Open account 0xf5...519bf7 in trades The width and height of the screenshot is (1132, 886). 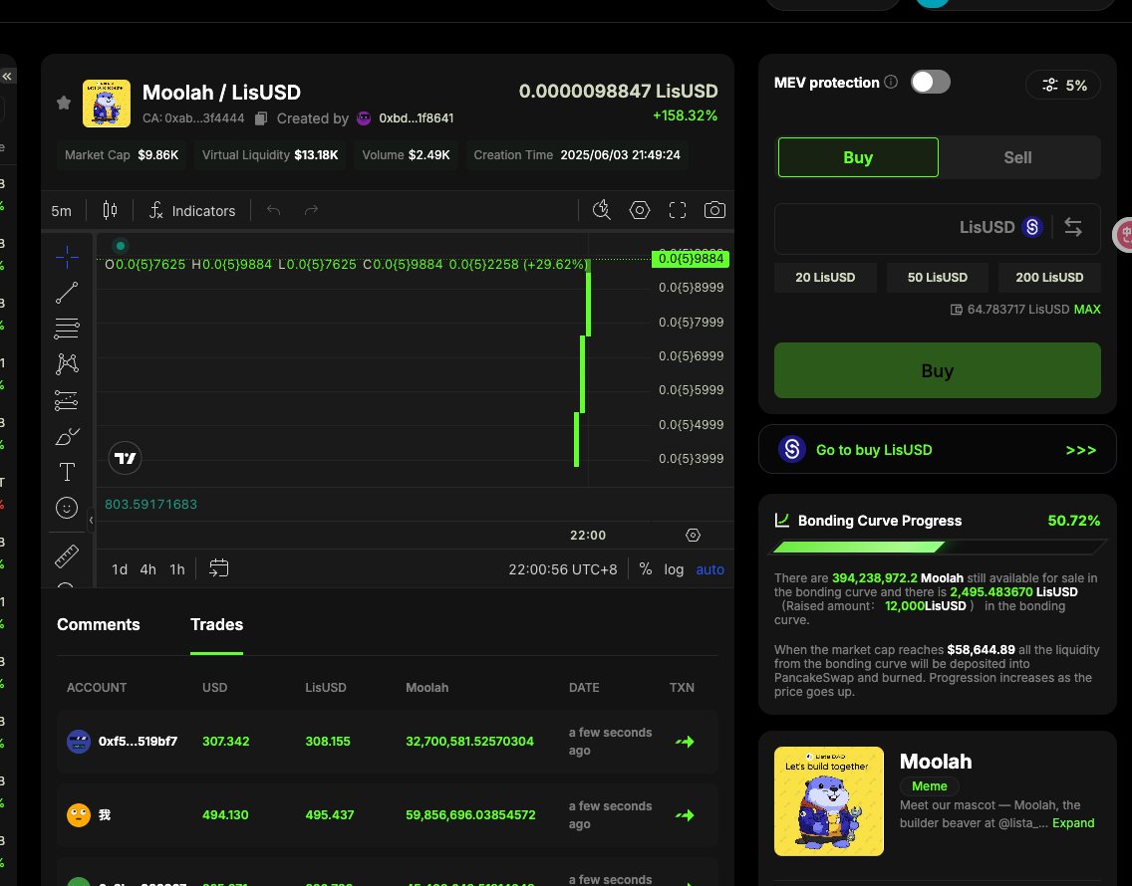(138, 742)
